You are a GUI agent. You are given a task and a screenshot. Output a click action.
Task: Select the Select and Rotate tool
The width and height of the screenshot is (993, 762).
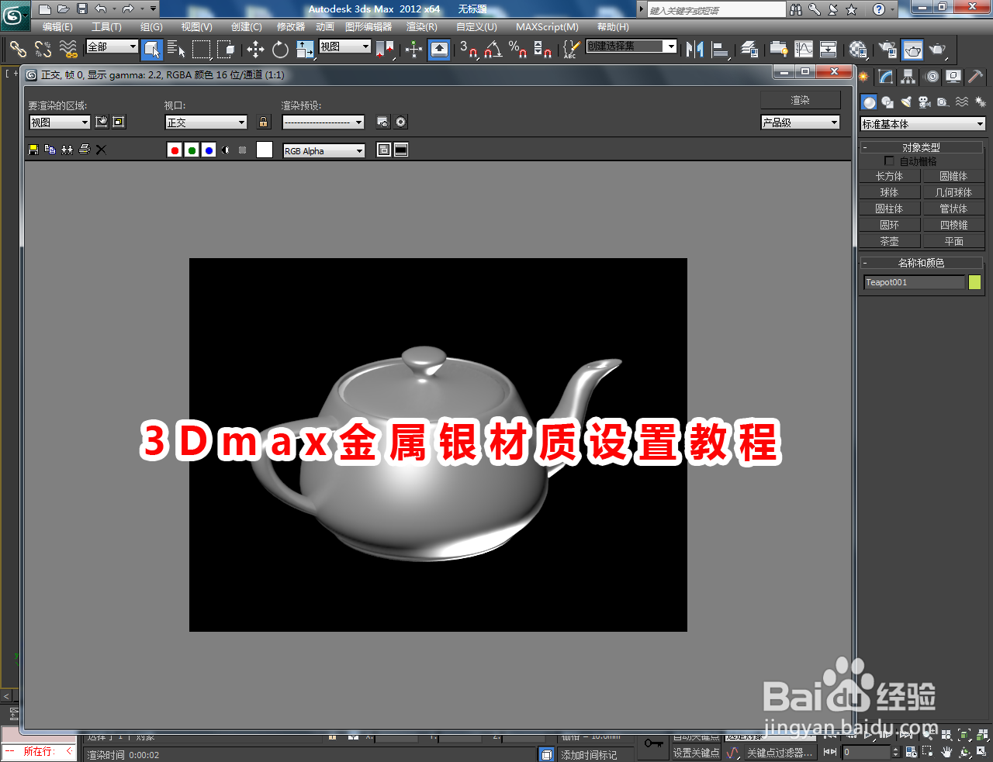(279, 50)
